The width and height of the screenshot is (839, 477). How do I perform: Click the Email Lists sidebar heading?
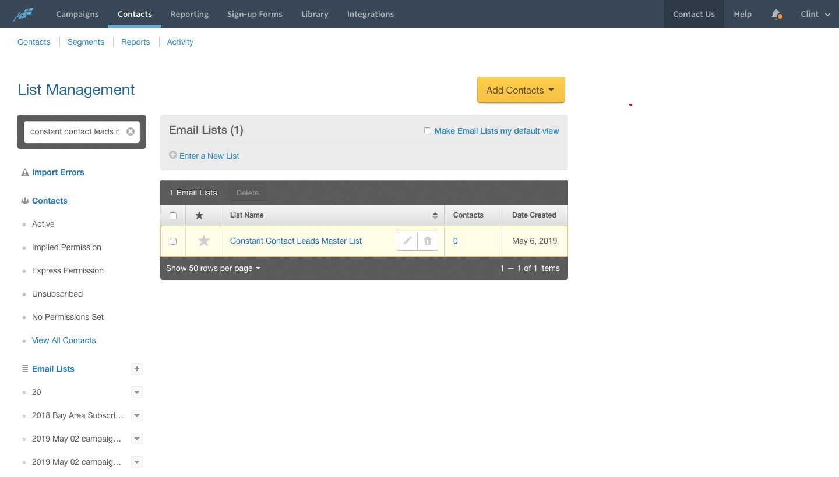[53, 369]
